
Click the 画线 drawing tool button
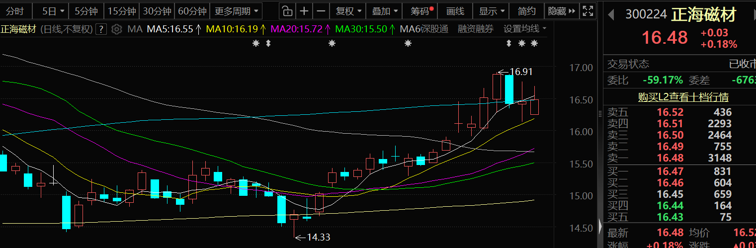[x=455, y=11]
